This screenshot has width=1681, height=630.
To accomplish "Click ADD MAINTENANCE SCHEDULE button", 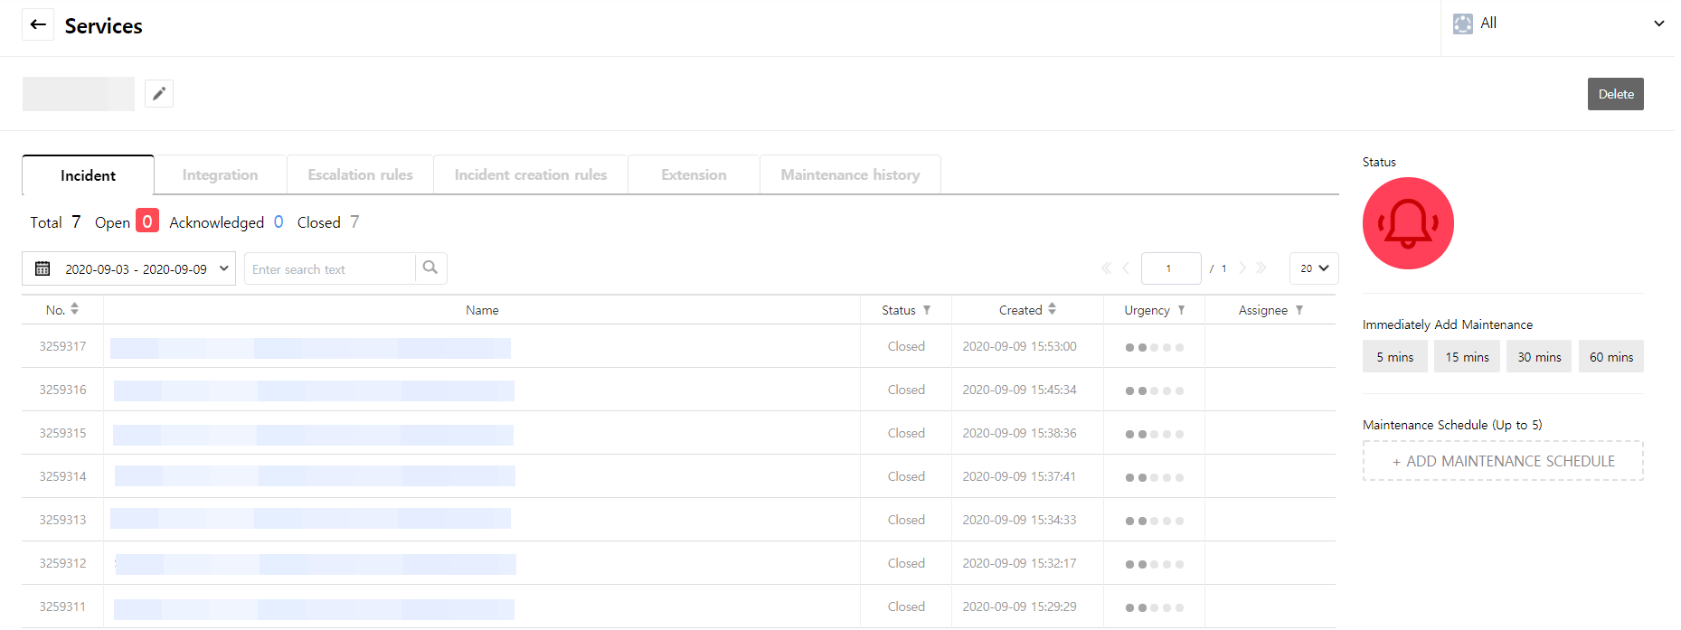I will coord(1502,461).
